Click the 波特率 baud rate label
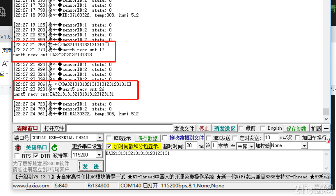 pyautogui.click(x=61, y=155)
